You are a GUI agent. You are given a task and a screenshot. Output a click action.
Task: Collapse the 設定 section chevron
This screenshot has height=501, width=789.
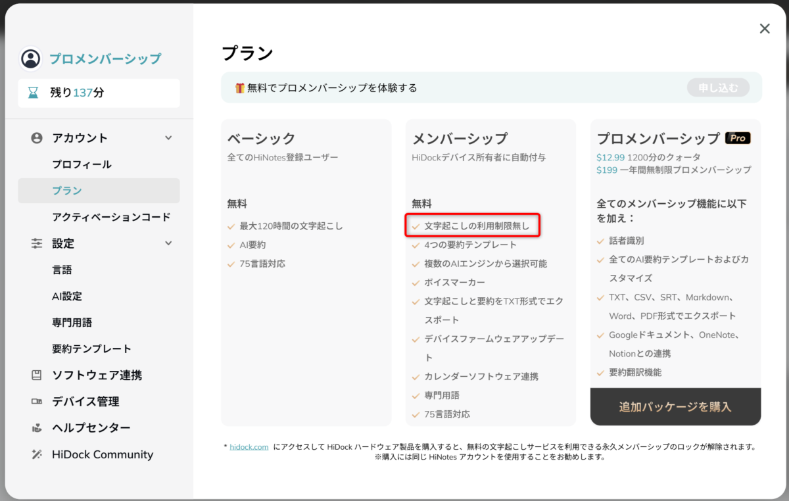tap(168, 243)
